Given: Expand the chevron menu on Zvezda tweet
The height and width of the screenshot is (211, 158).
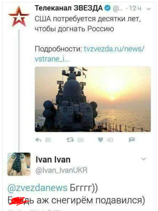Looking at the screenshot, I should (149, 9).
